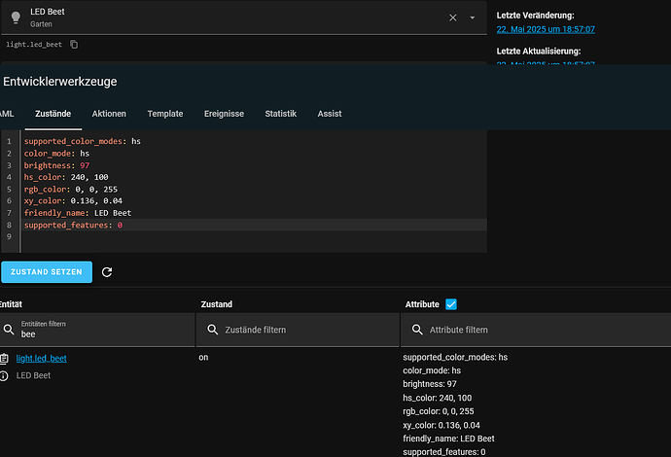Click the search icon in entity filter
Screen dimensions: 671x457
tap(9, 330)
